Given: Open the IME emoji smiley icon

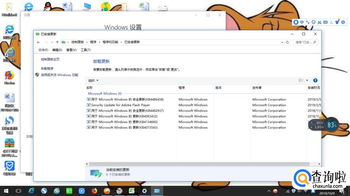Looking at the screenshot, I should [313, 22].
